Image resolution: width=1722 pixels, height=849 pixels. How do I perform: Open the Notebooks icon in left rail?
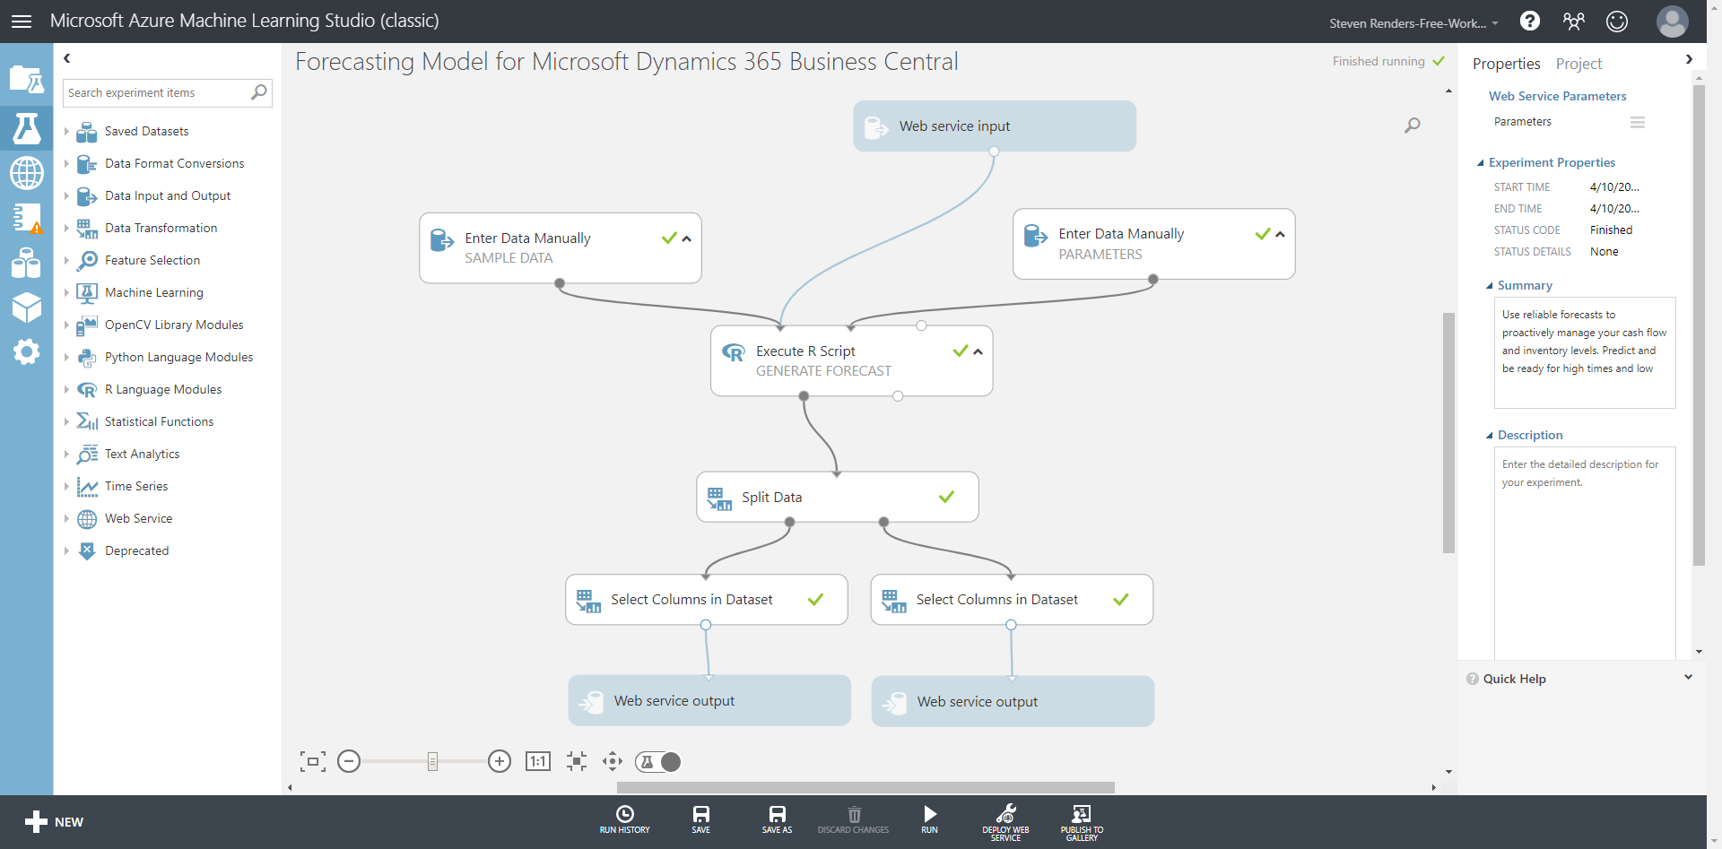click(26, 218)
